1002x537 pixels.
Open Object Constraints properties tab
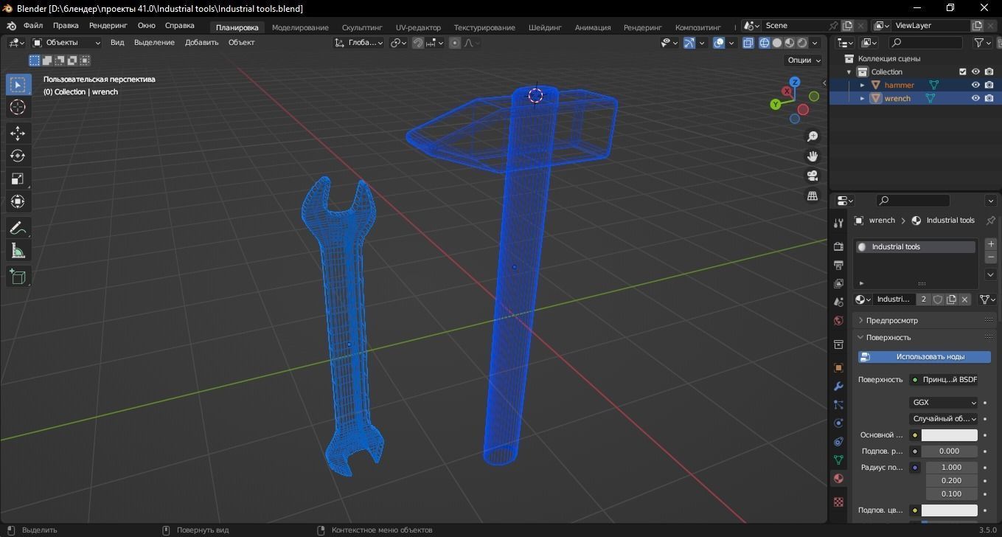pos(838,441)
